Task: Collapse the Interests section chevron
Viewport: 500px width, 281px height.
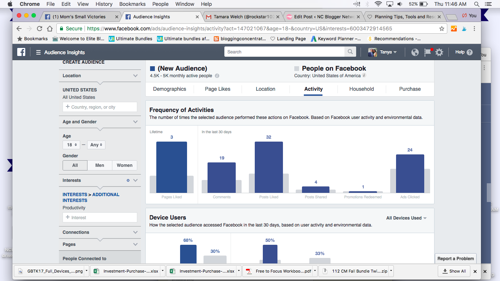Action: (x=135, y=180)
